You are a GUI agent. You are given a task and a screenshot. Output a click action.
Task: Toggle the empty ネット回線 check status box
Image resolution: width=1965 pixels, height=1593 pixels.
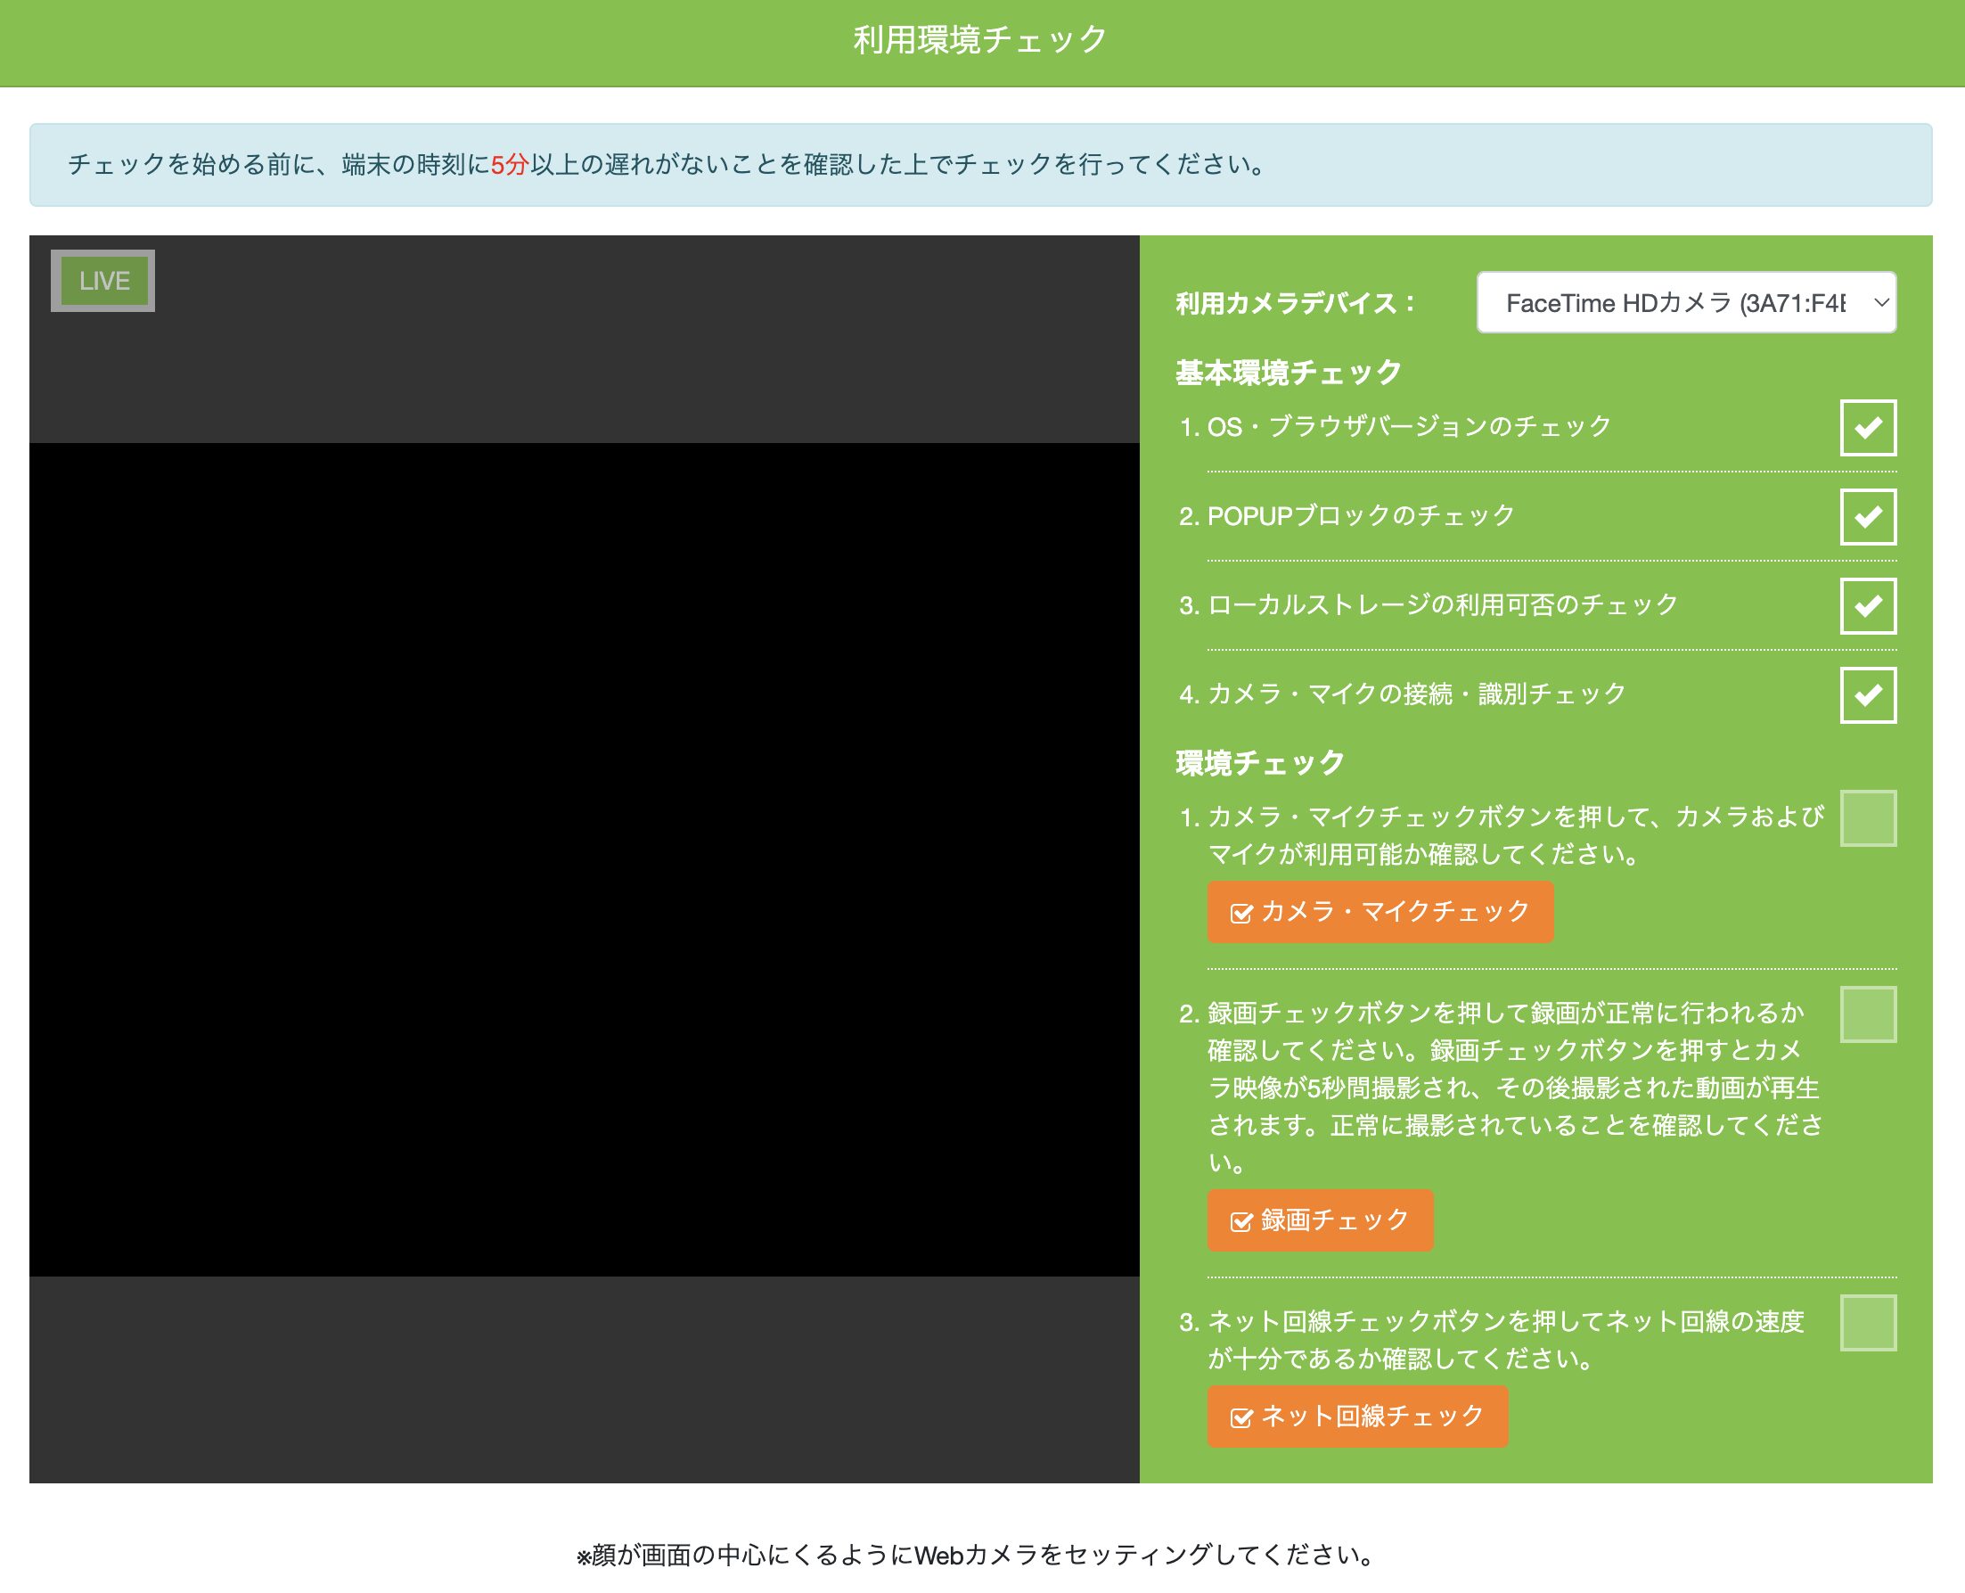point(1868,1322)
